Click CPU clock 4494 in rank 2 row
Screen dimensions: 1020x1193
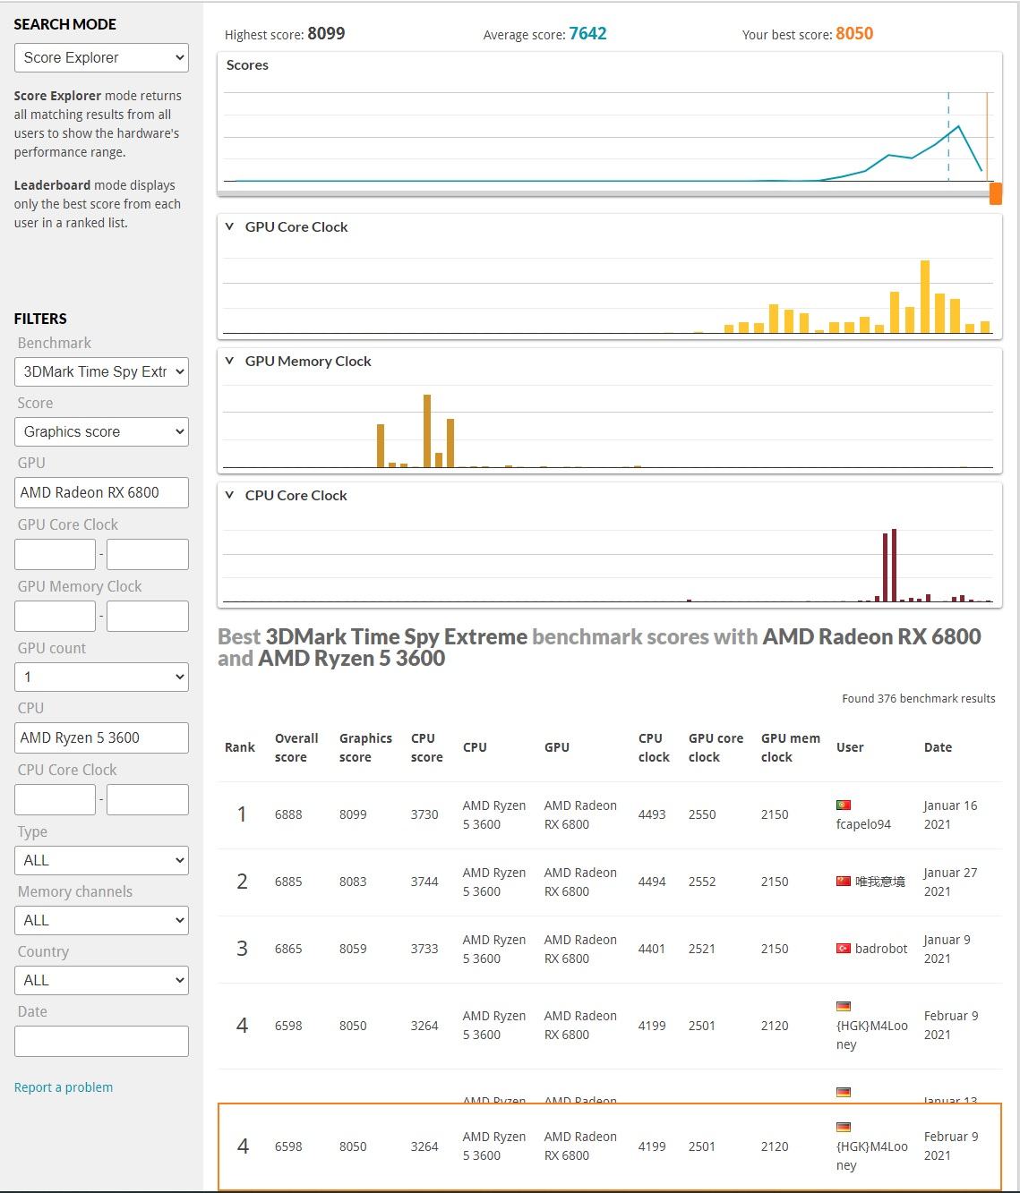tap(652, 882)
